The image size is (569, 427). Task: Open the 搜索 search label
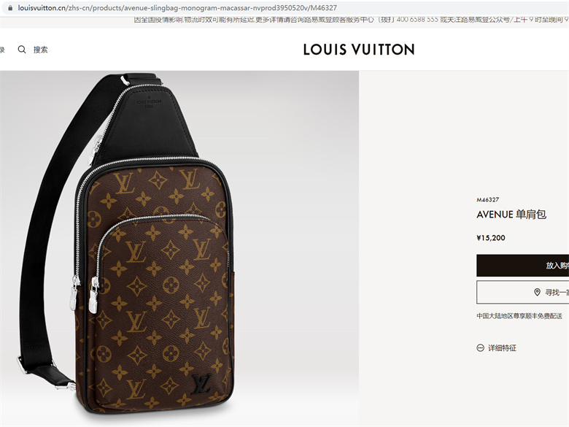[x=41, y=50]
